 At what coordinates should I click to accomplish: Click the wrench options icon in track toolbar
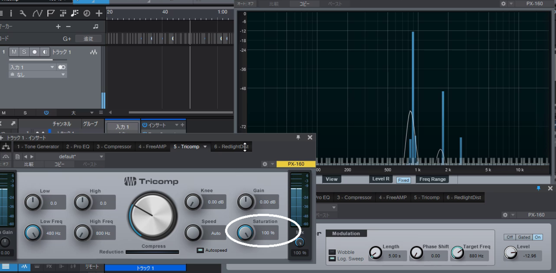tap(23, 13)
